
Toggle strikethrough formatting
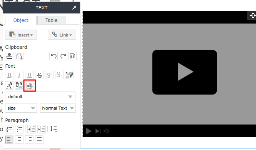(x=39, y=75)
